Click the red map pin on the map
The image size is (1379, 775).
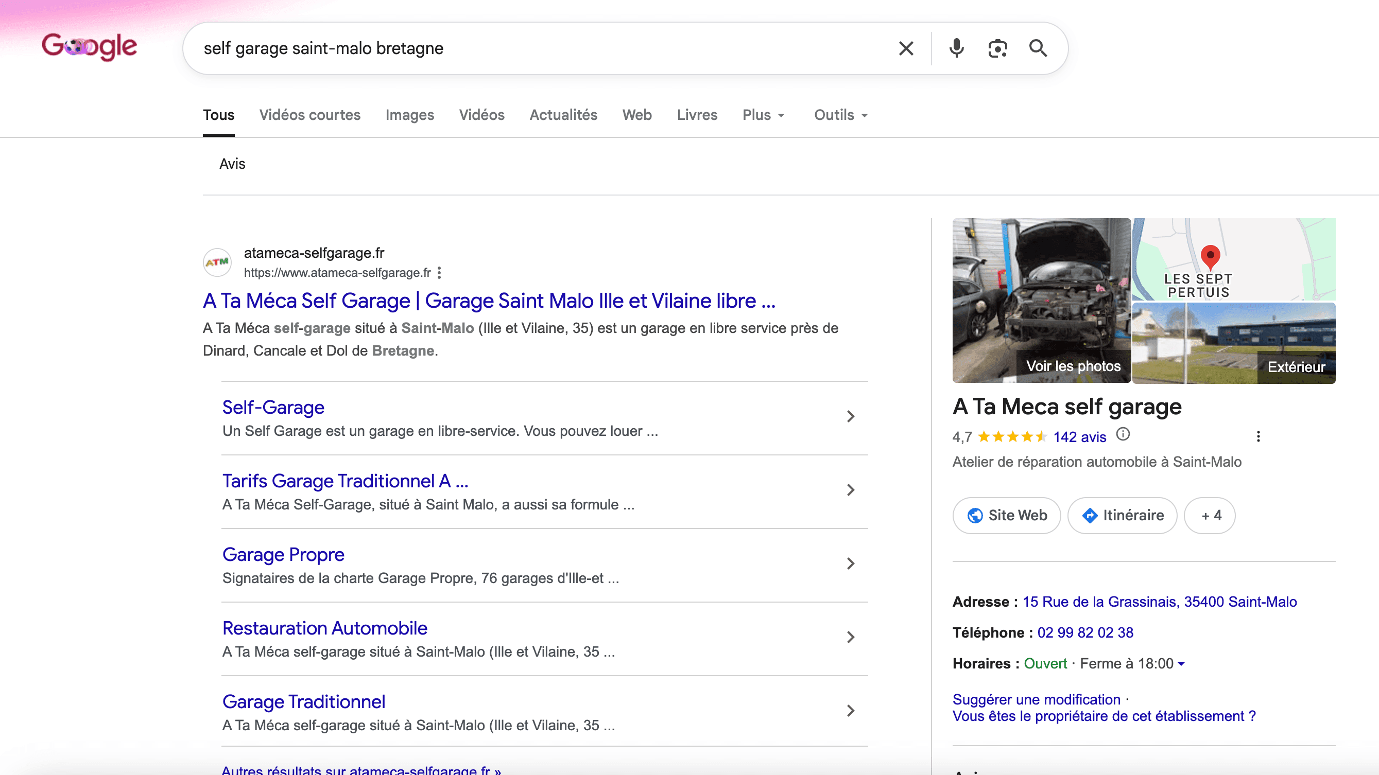pos(1210,257)
